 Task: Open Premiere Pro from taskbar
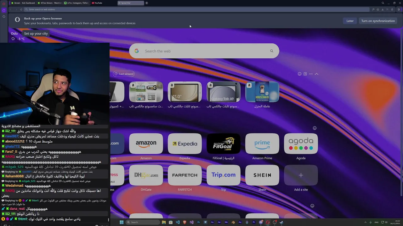[254, 222]
